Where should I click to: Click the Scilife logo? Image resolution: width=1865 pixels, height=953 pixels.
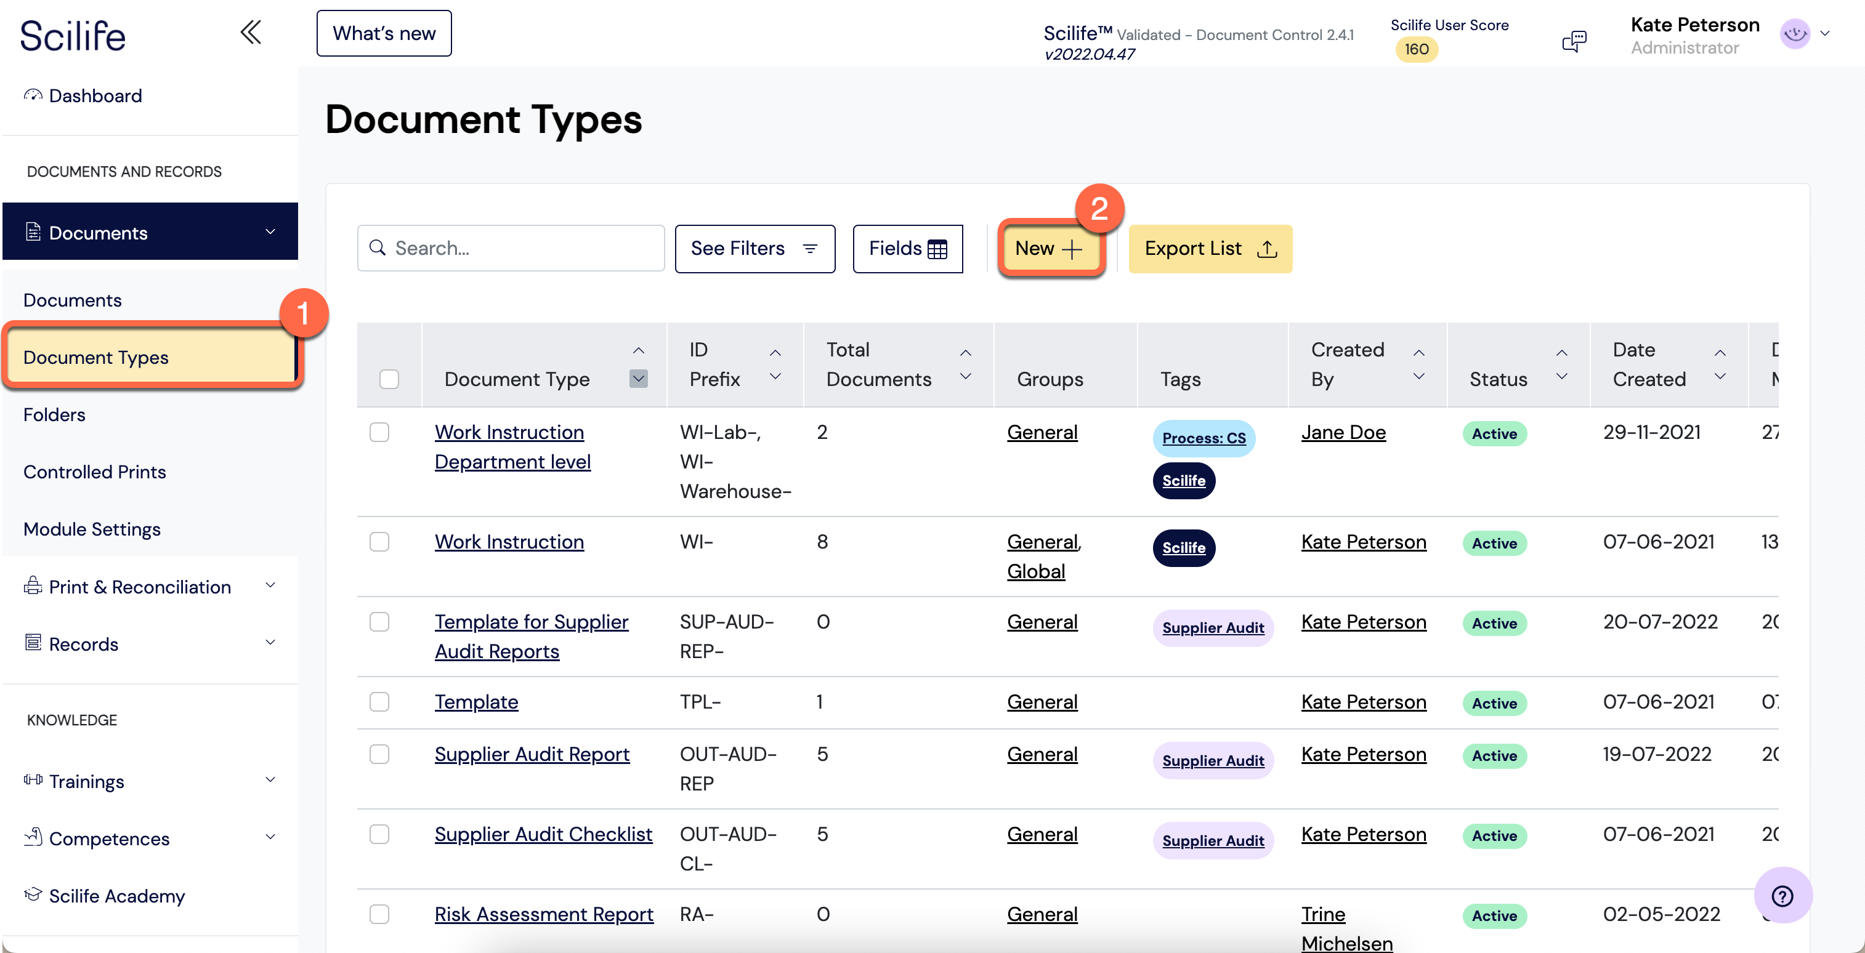pyautogui.click(x=73, y=36)
